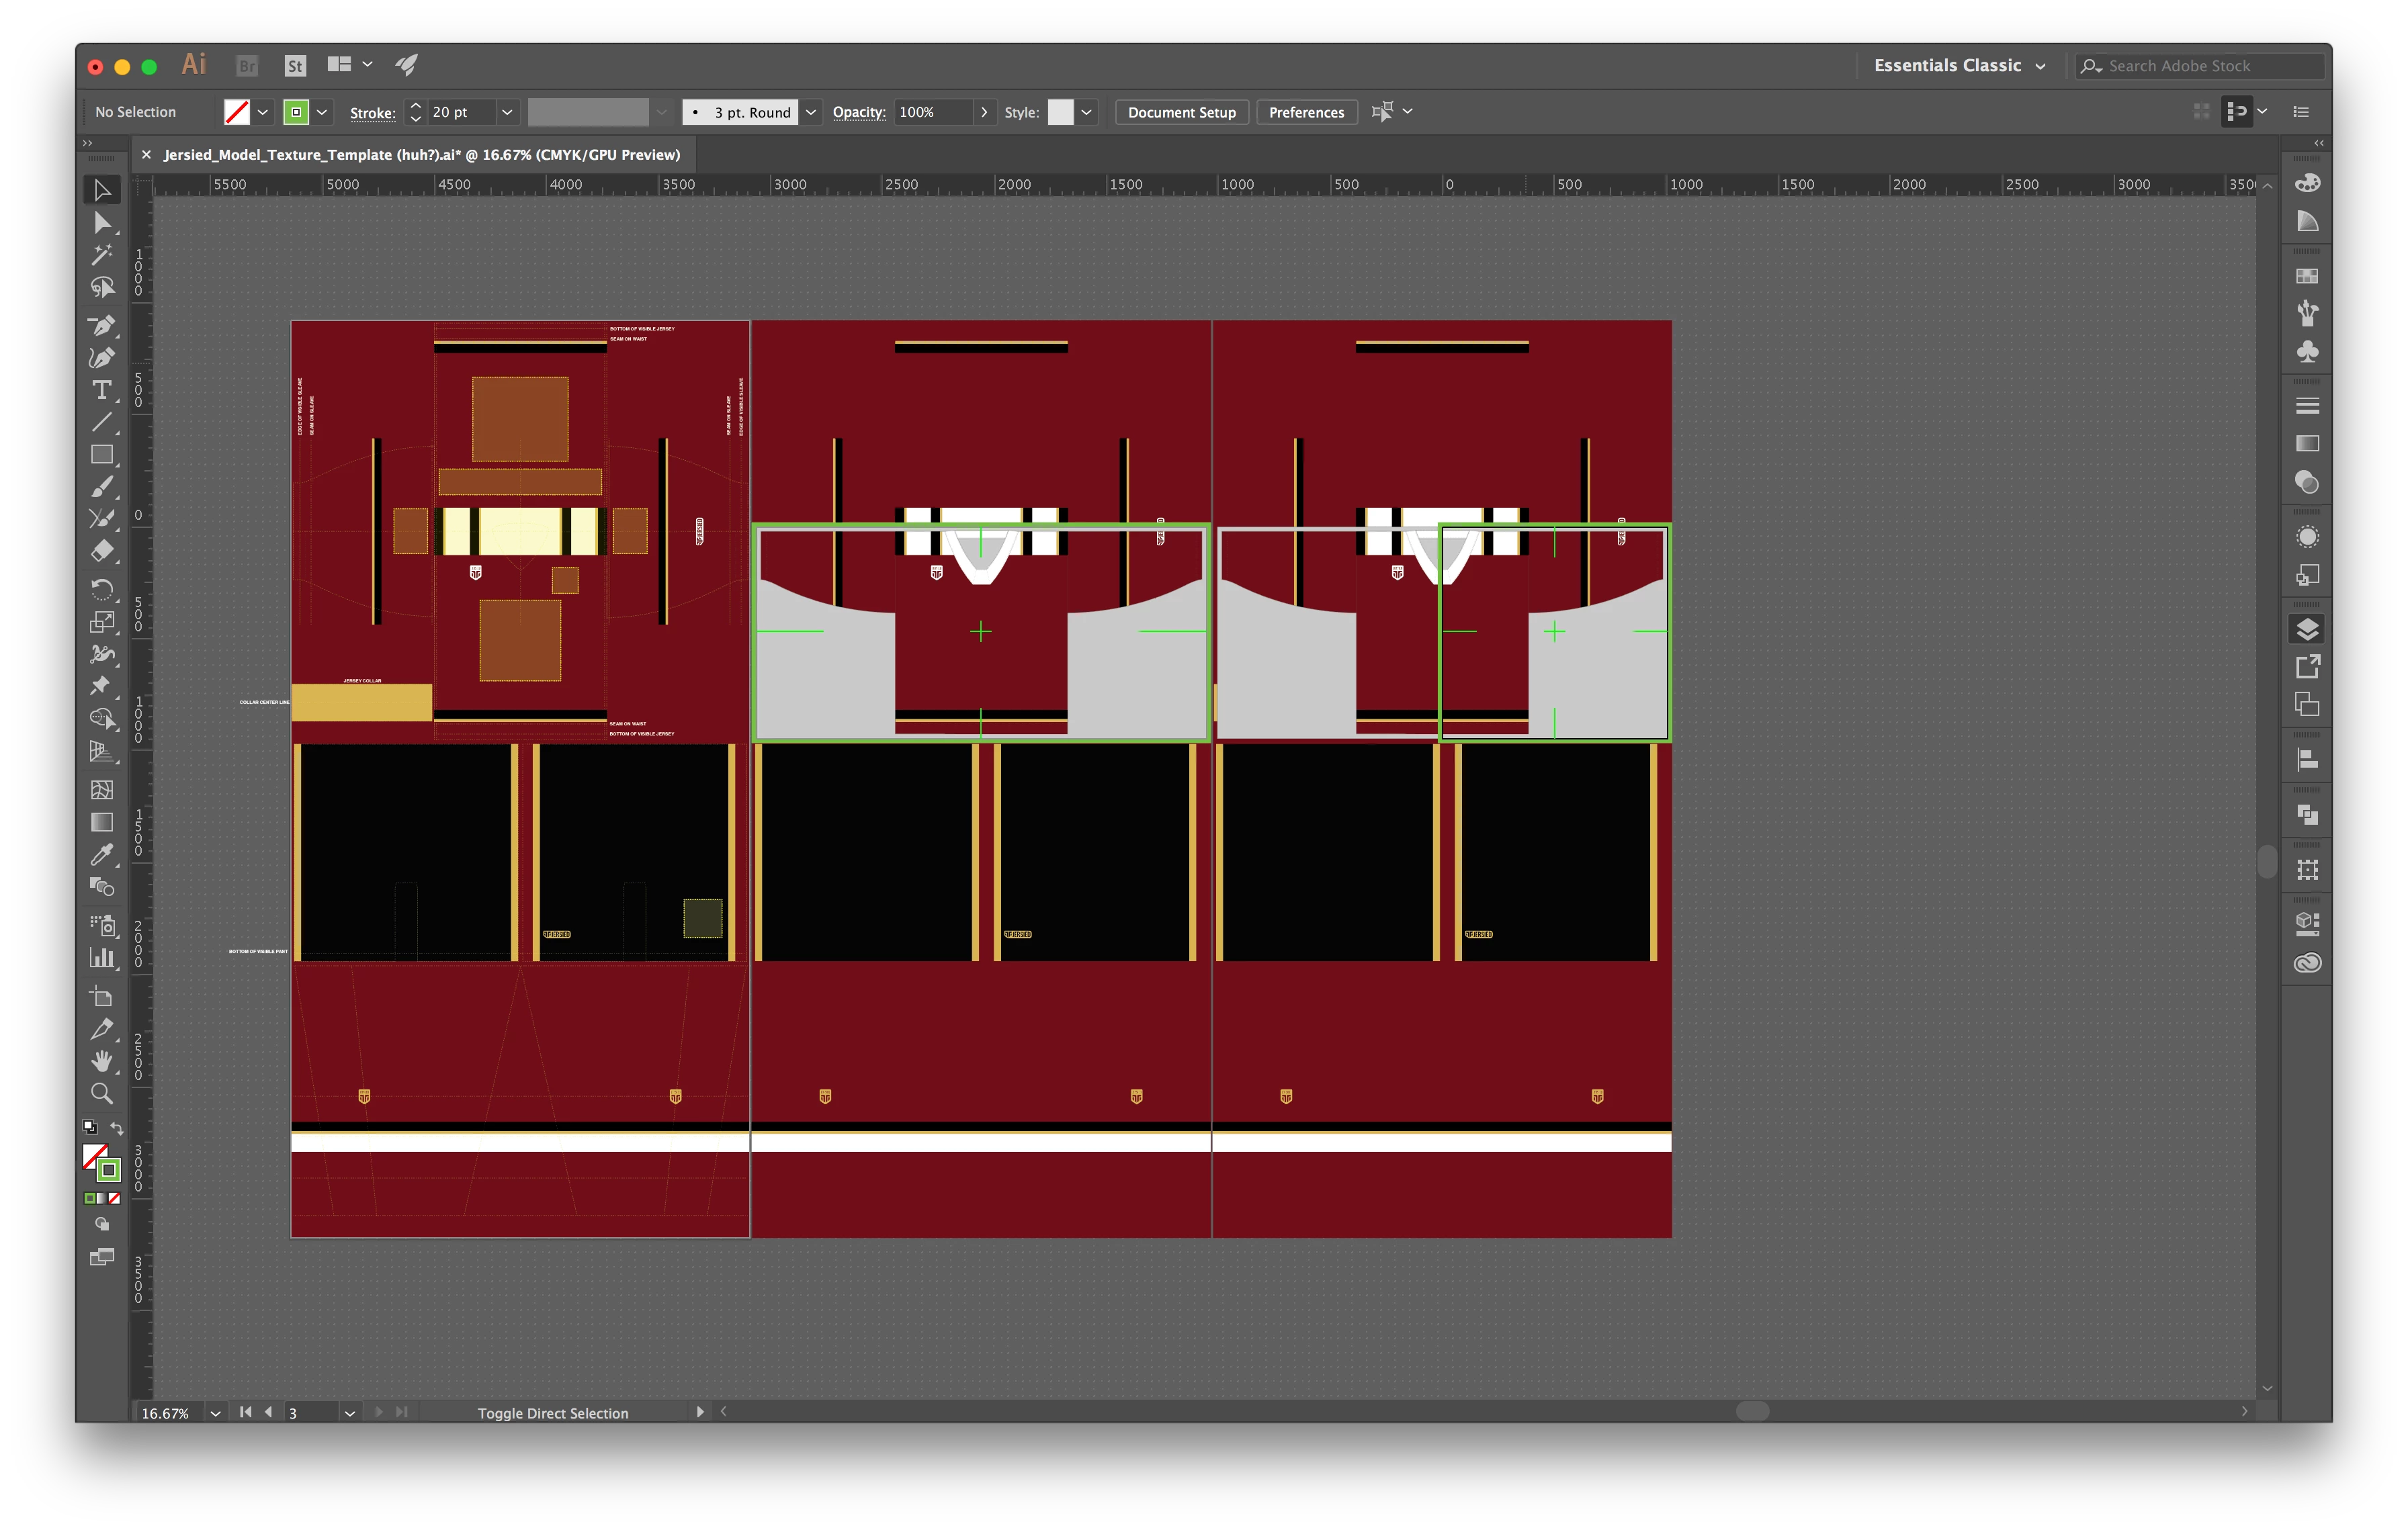2408x1530 pixels.
Task: Select the Magic Wand tool
Action: click(101, 255)
